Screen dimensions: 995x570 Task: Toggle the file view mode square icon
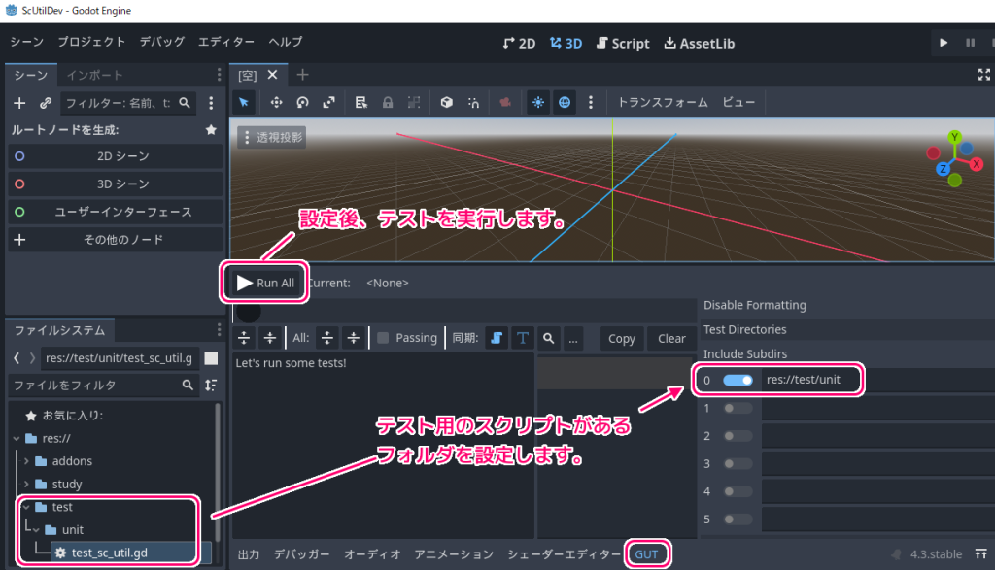coord(211,358)
